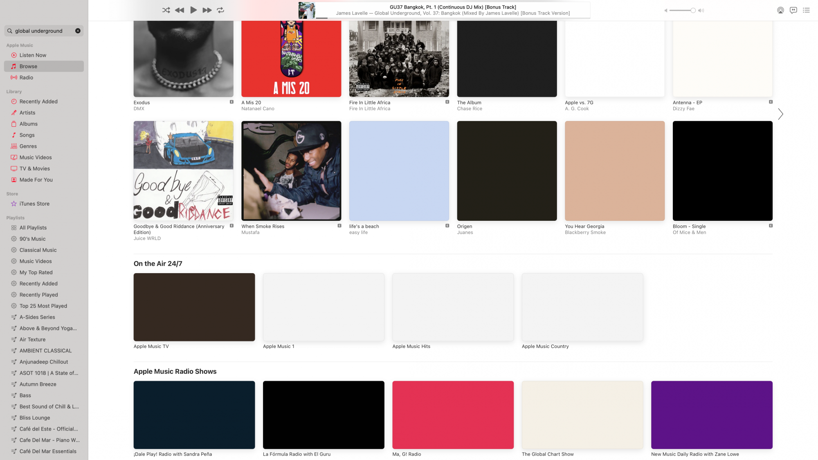Adjust the volume slider
The image size is (818, 460).
(x=682, y=10)
